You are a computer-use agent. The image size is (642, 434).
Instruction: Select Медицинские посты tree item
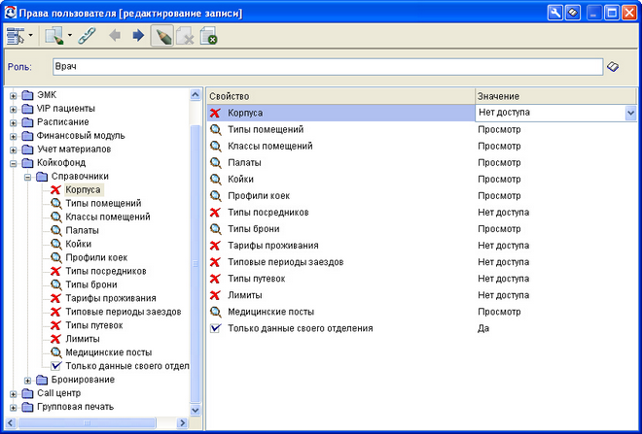pyautogui.click(x=109, y=352)
